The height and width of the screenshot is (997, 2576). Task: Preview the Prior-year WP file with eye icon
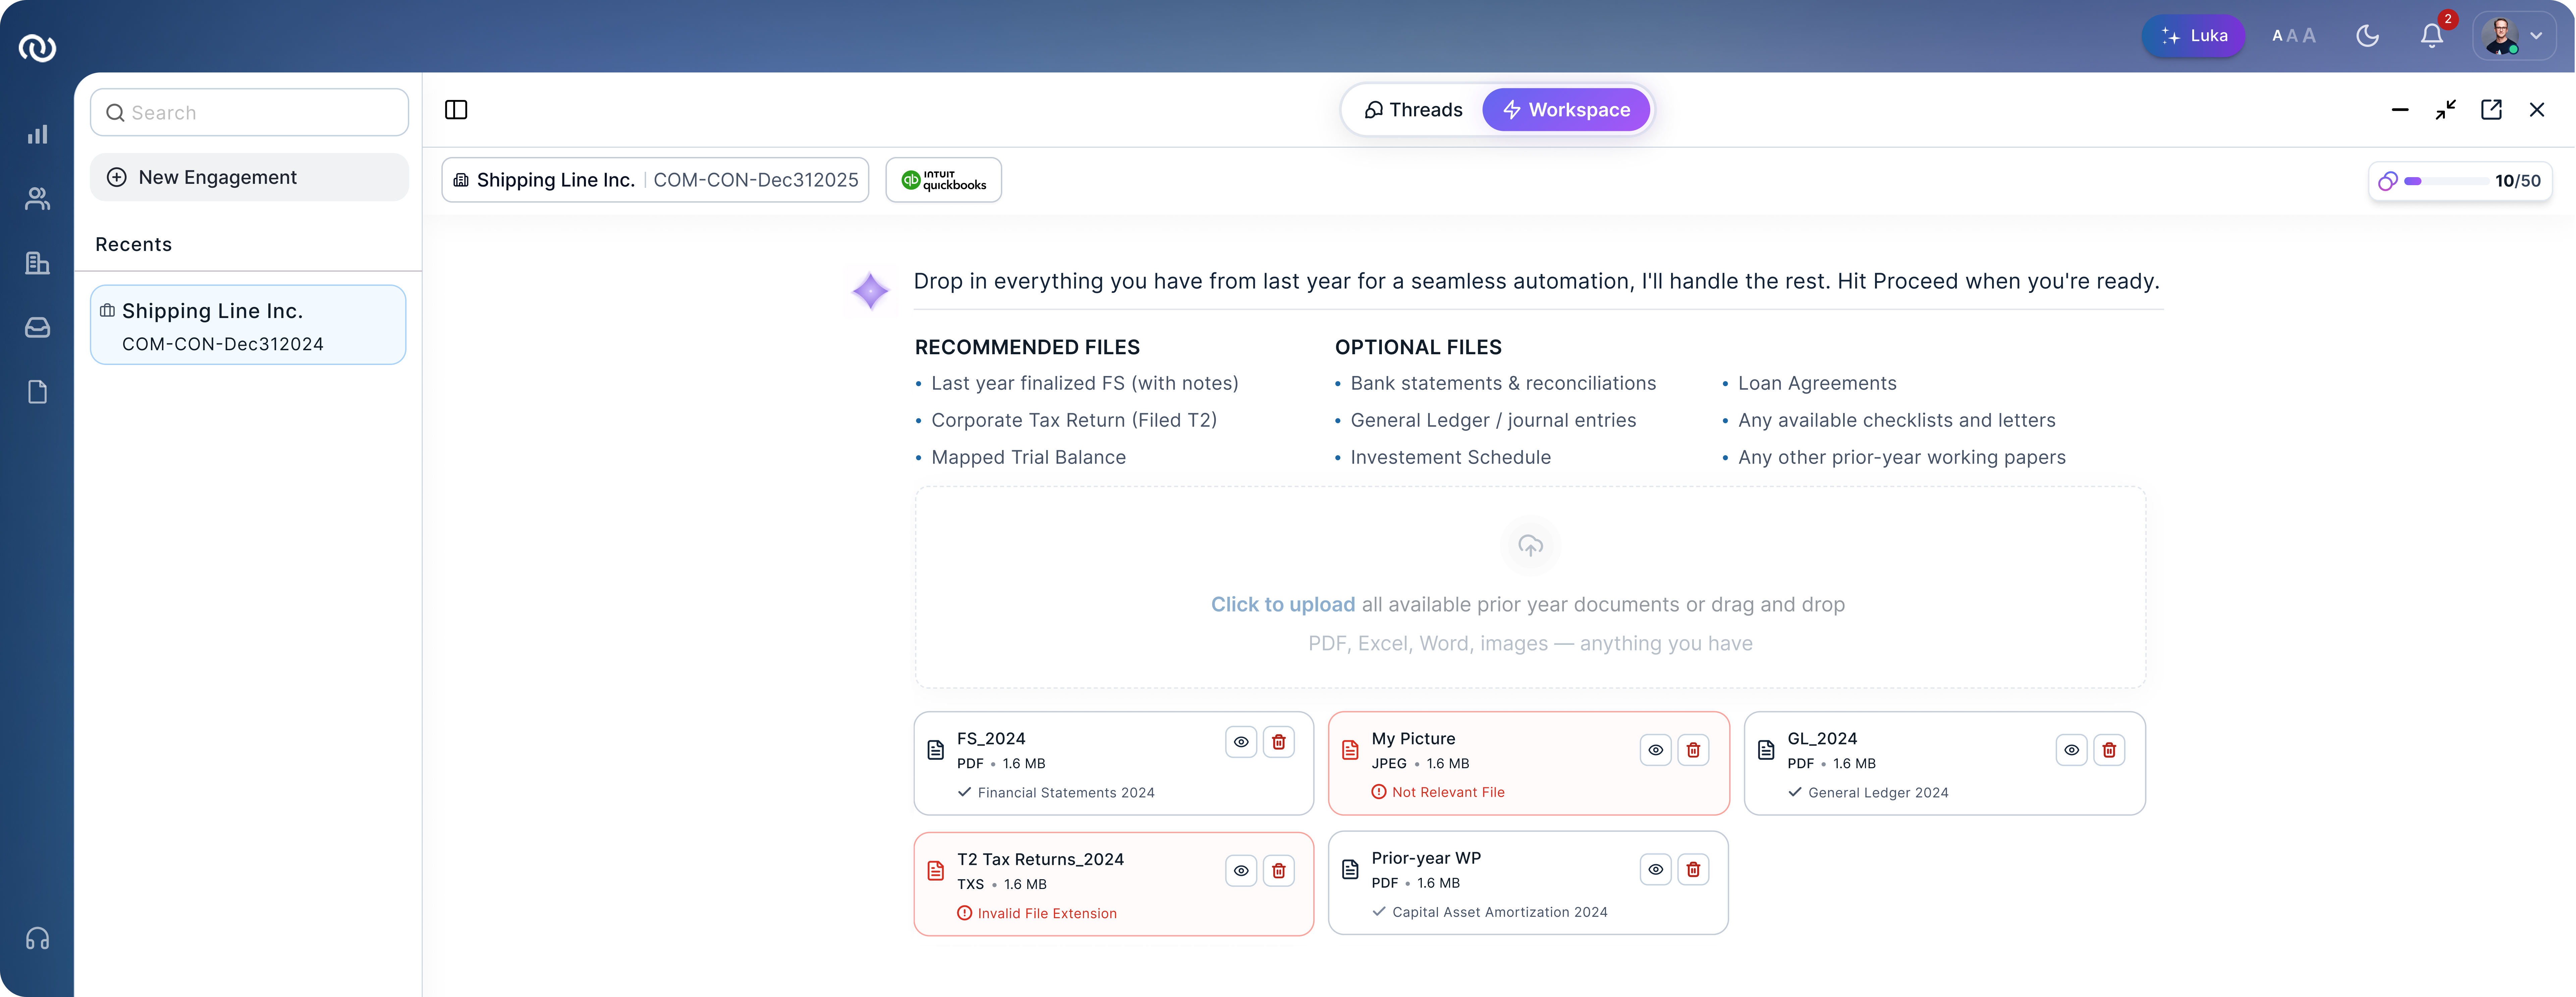click(1656, 870)
